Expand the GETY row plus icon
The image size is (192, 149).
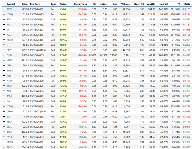[4, 55]
